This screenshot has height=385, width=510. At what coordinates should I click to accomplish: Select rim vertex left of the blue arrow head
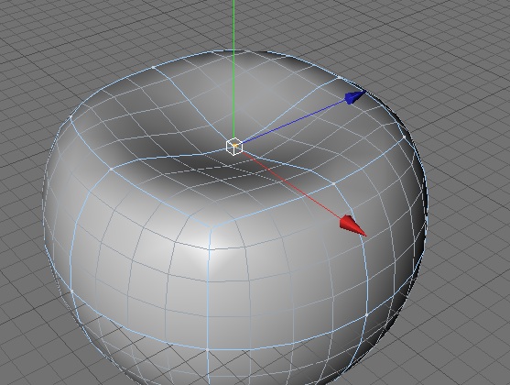[x=339, y=78]
